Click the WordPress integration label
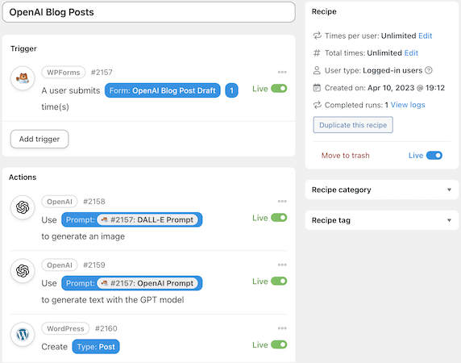The width and height of the screenshot is (461, 363). pos(65,328)
